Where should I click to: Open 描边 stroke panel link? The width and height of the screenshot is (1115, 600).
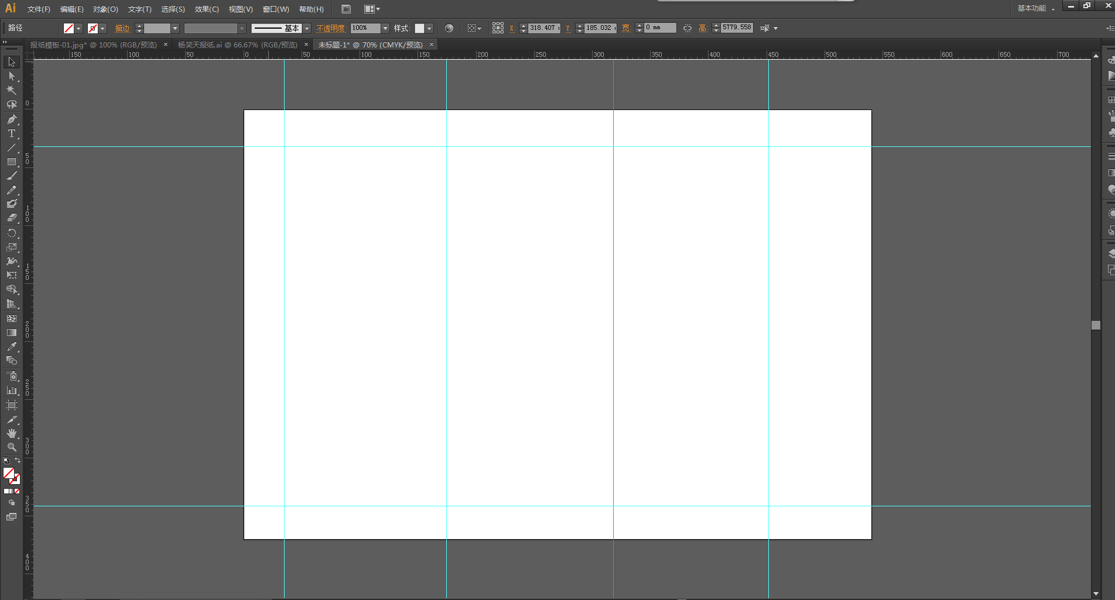coord(122,28)
